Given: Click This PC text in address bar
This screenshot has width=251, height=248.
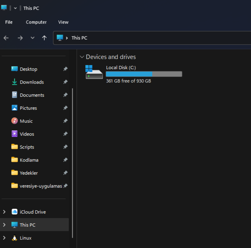Looking at the screenshot, I should click(80, 38).
